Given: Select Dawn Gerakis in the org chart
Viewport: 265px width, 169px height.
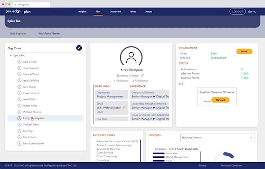Looking at the screenshot, I should pyautogui.click(x=31, y=68).
